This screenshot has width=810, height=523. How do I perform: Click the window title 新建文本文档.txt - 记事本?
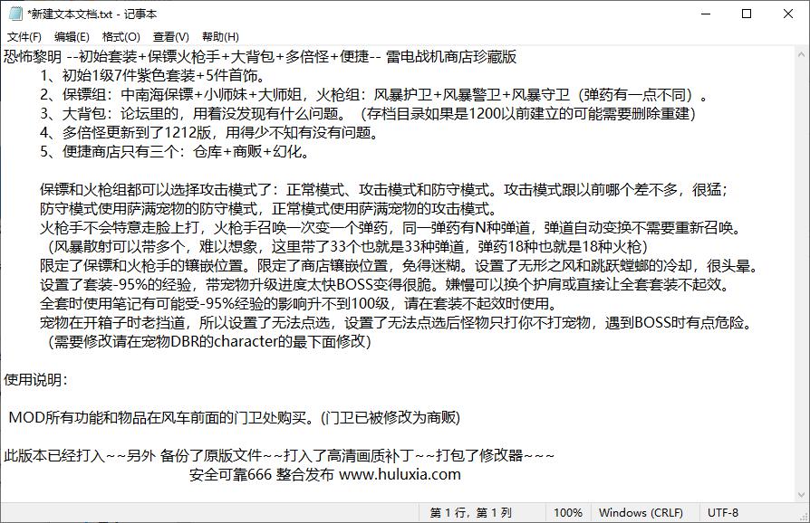click(x=92, y=14)
